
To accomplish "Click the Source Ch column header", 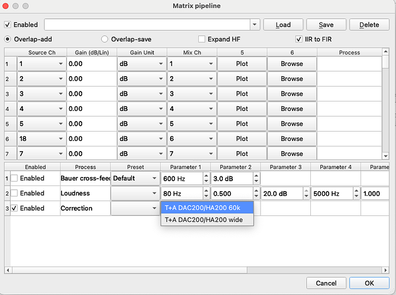I will (x=42, y=53).
